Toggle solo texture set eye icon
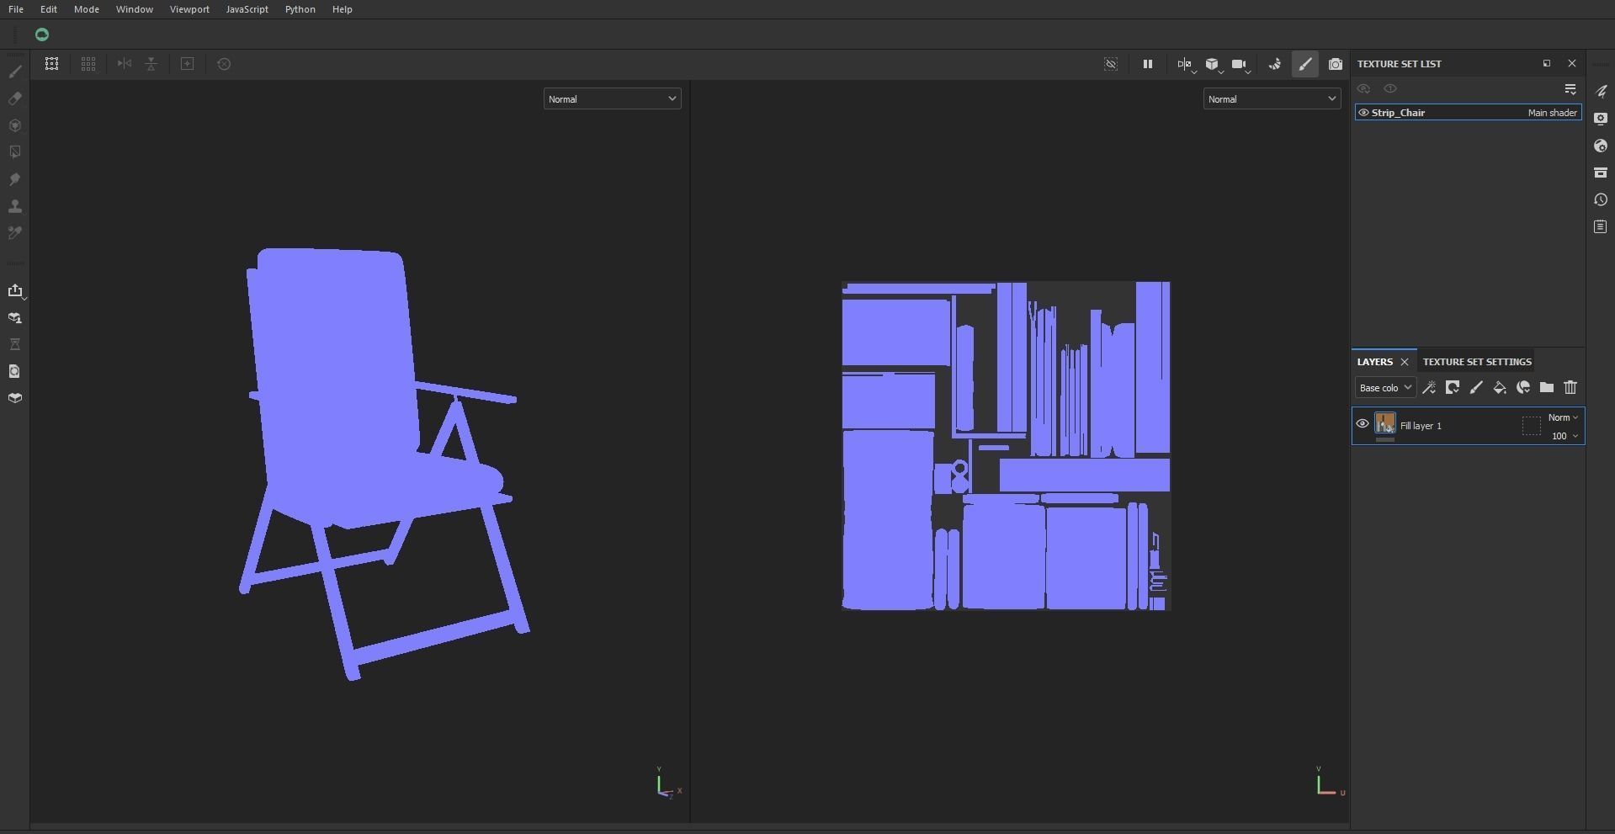1615x834 pixels. coord(1390,88)
